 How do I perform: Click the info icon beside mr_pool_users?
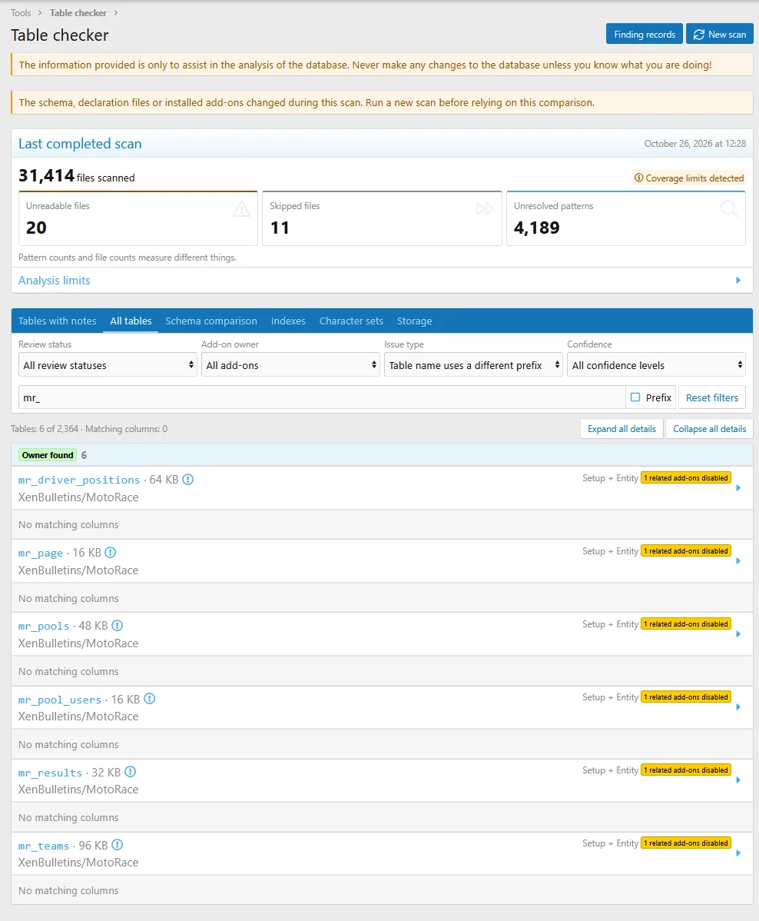(x=150, y=699)
